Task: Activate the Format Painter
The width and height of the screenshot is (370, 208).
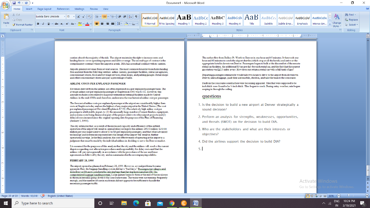Action: tap(24, 25)
